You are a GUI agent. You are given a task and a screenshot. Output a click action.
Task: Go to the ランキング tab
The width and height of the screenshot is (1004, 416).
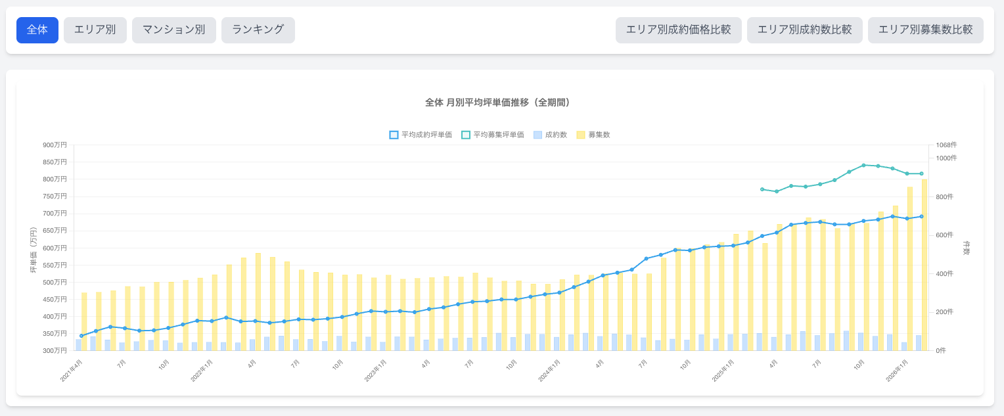pos(258,30)
